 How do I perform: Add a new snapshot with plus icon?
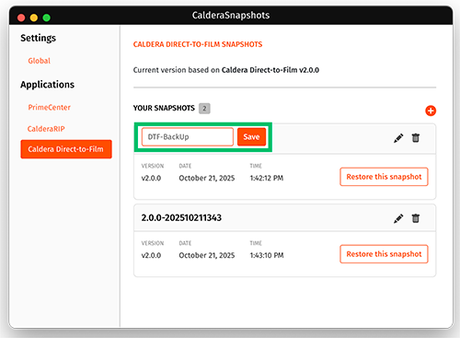coord(431,111)
